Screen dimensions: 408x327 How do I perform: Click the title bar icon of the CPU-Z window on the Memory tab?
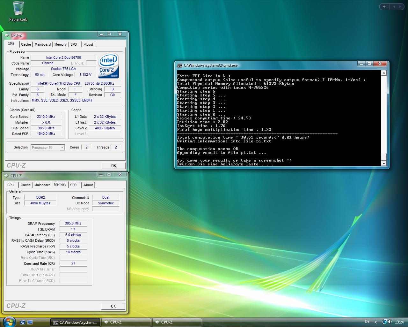click(7, 176)
